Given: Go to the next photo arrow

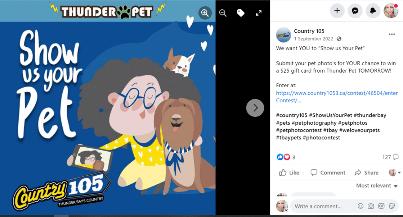Looking at the screenshot, I should click(255, 108).
